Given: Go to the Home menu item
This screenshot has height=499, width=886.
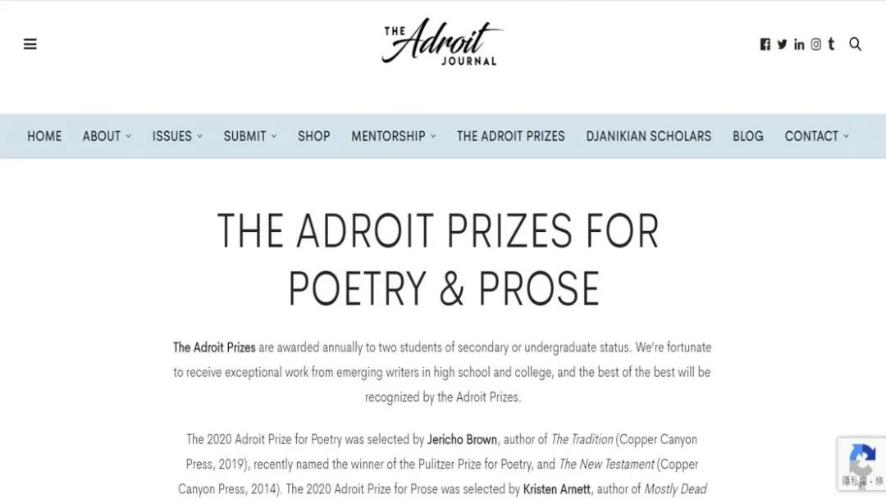Looking at the screenshot, I should click(44, 136).
